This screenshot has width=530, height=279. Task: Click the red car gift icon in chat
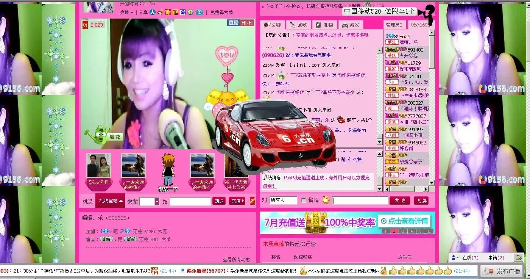(341, 120)
